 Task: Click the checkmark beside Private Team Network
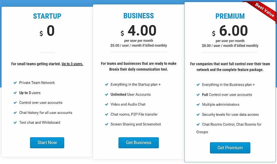15,83
